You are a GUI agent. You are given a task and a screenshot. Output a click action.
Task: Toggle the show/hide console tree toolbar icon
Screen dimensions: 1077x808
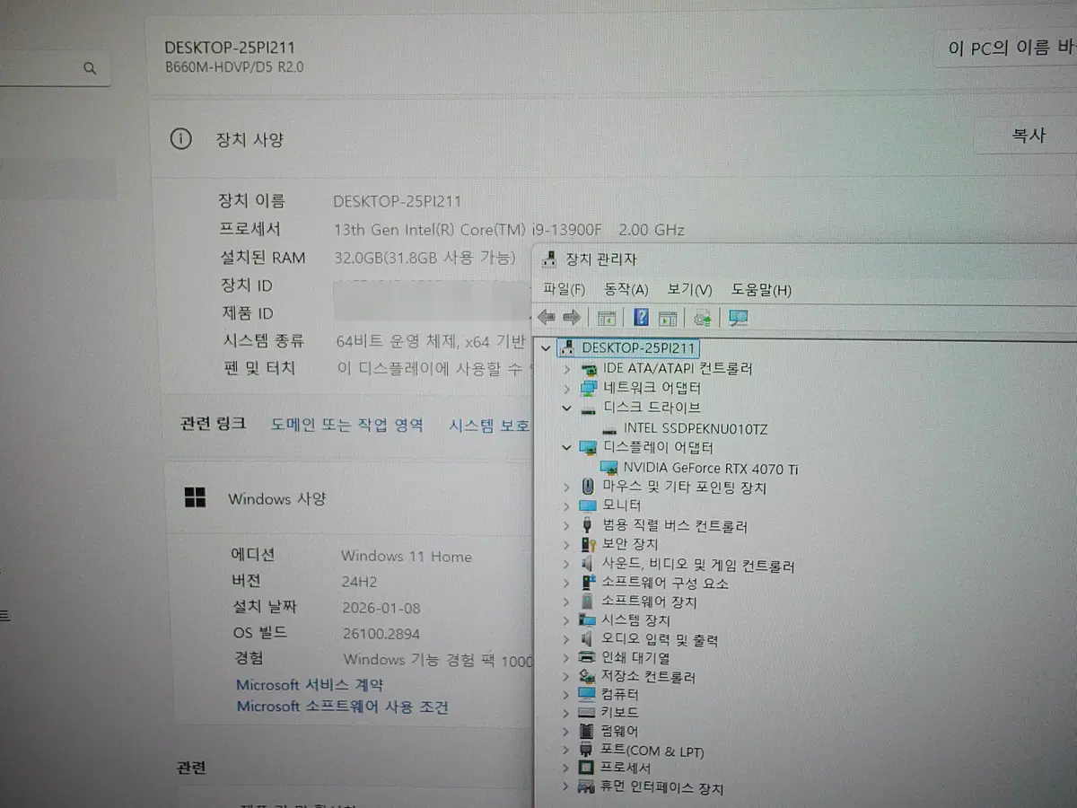coord(607,318)
